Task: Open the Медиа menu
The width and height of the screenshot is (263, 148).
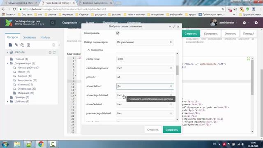Action: pyautogui.click(x=90, y=23)
